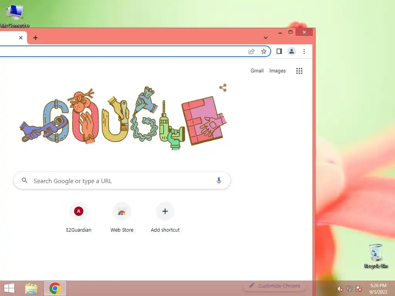Open the Windows Start button
395x296 pixels.
[x=9, y=288]
